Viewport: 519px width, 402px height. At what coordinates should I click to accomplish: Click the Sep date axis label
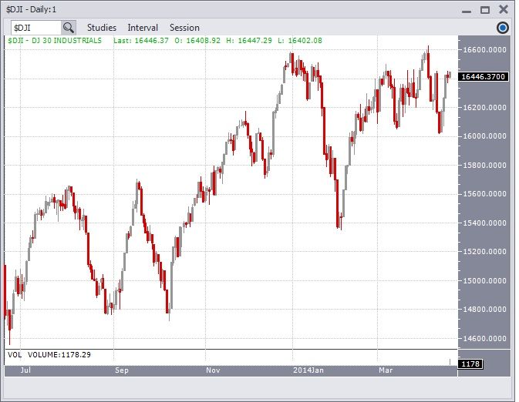pyautogui.click(x=122, y=370)
